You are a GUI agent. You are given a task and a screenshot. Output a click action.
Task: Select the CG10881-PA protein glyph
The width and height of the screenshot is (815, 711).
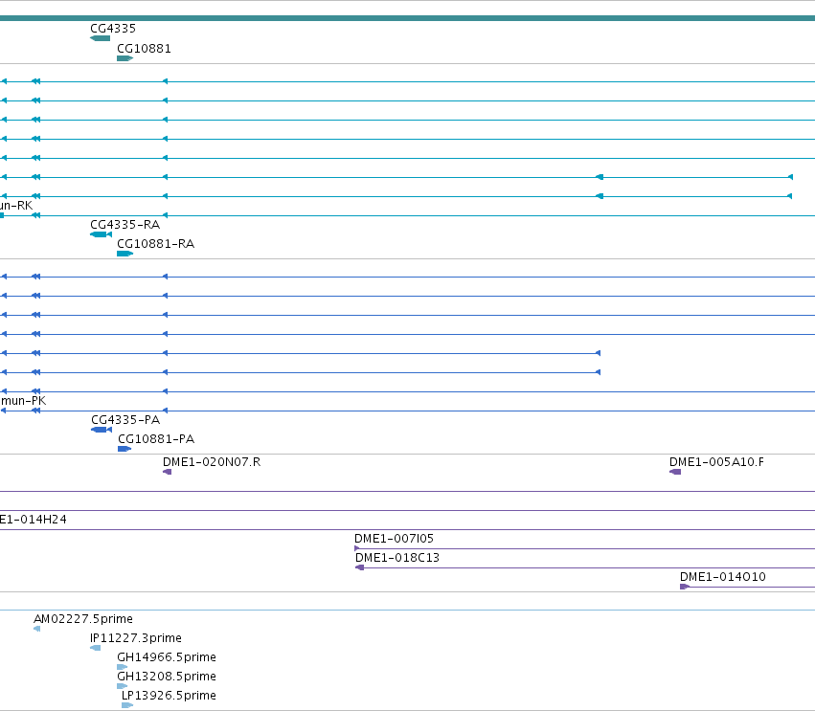[125, 449]
